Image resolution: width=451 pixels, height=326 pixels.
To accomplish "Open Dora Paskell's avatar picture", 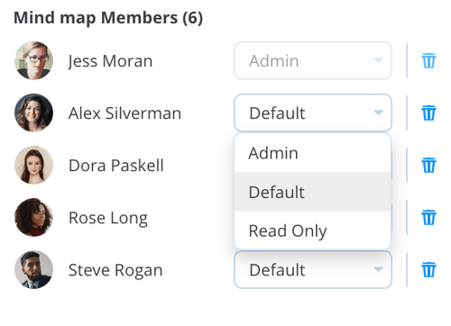I will [33, 165].
